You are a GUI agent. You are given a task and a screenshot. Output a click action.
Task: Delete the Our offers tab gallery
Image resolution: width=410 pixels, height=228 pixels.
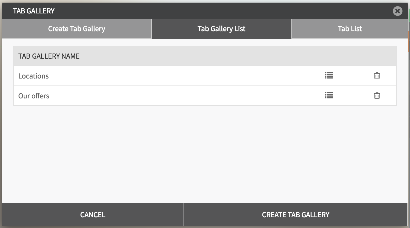(x=377, y=95)
